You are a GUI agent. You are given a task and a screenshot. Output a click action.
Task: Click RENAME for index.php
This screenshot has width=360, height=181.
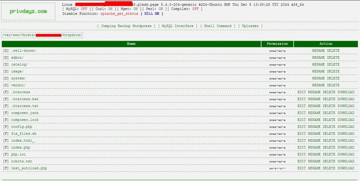point(314,148)
